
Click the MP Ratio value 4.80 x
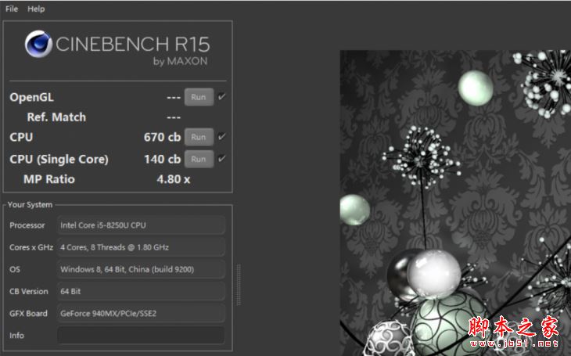pos(174,179)
